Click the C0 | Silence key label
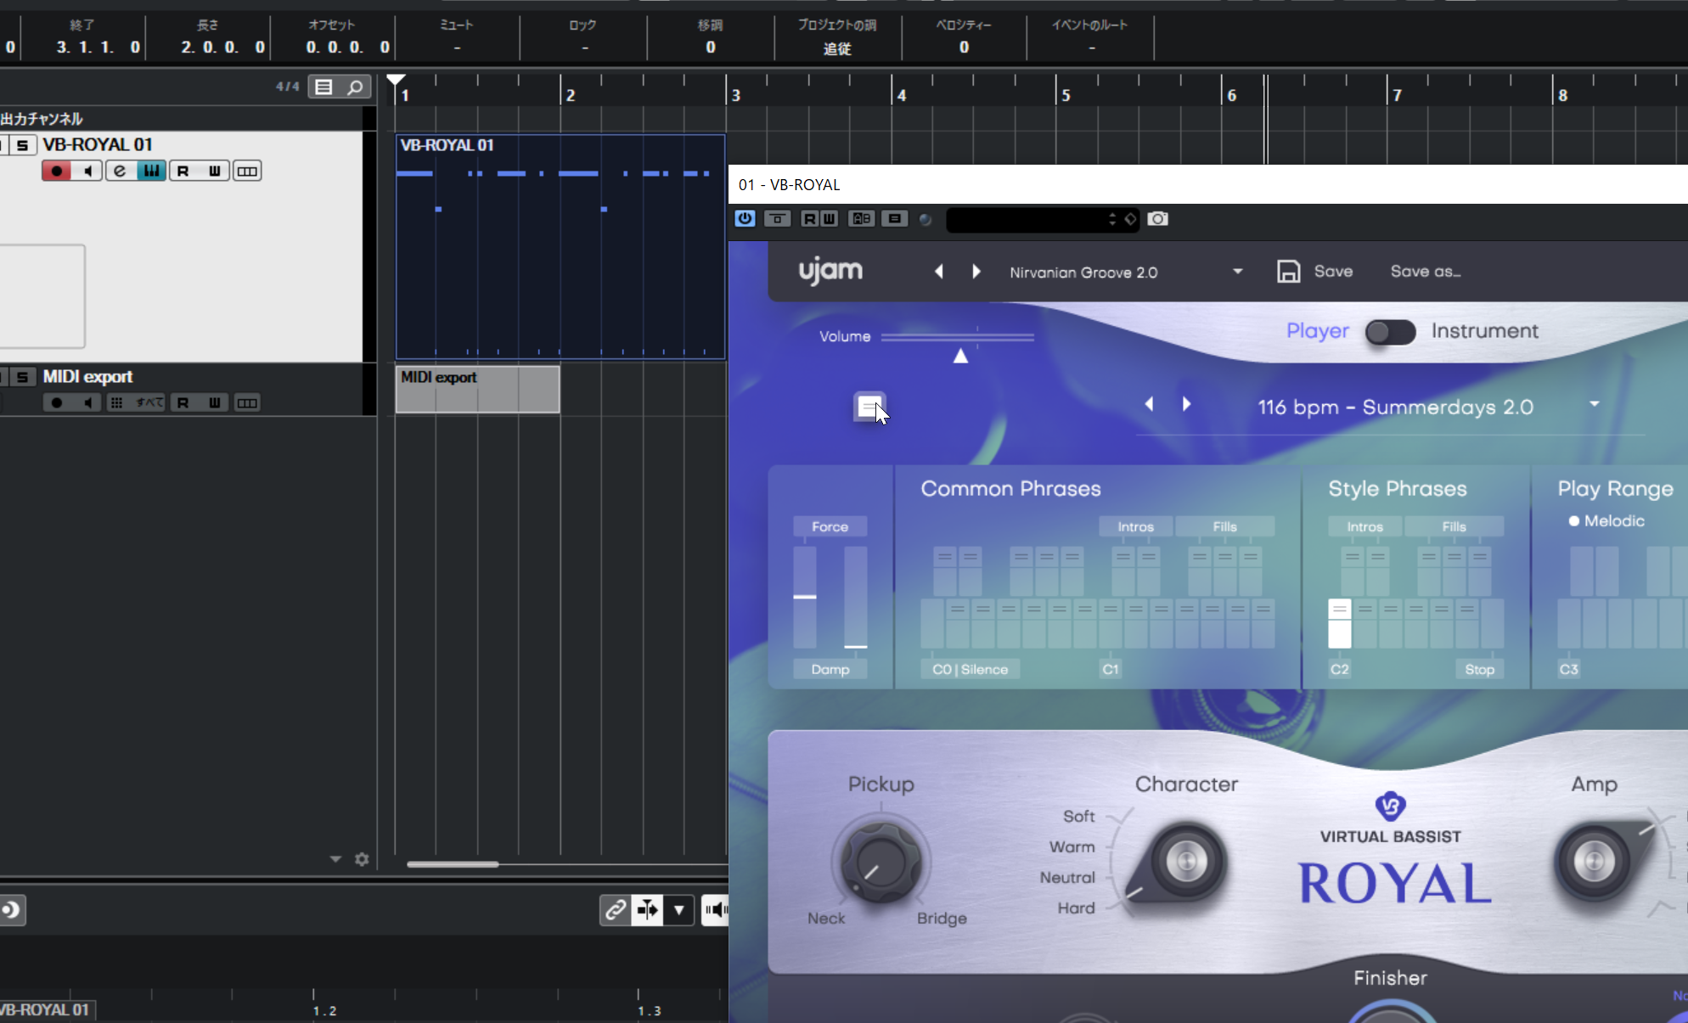Screen dimensions: 1688x1023 tap(970, 669)
